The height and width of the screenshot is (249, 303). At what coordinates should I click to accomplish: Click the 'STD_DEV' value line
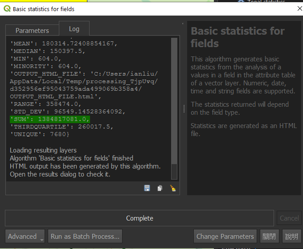coord(68,112)
